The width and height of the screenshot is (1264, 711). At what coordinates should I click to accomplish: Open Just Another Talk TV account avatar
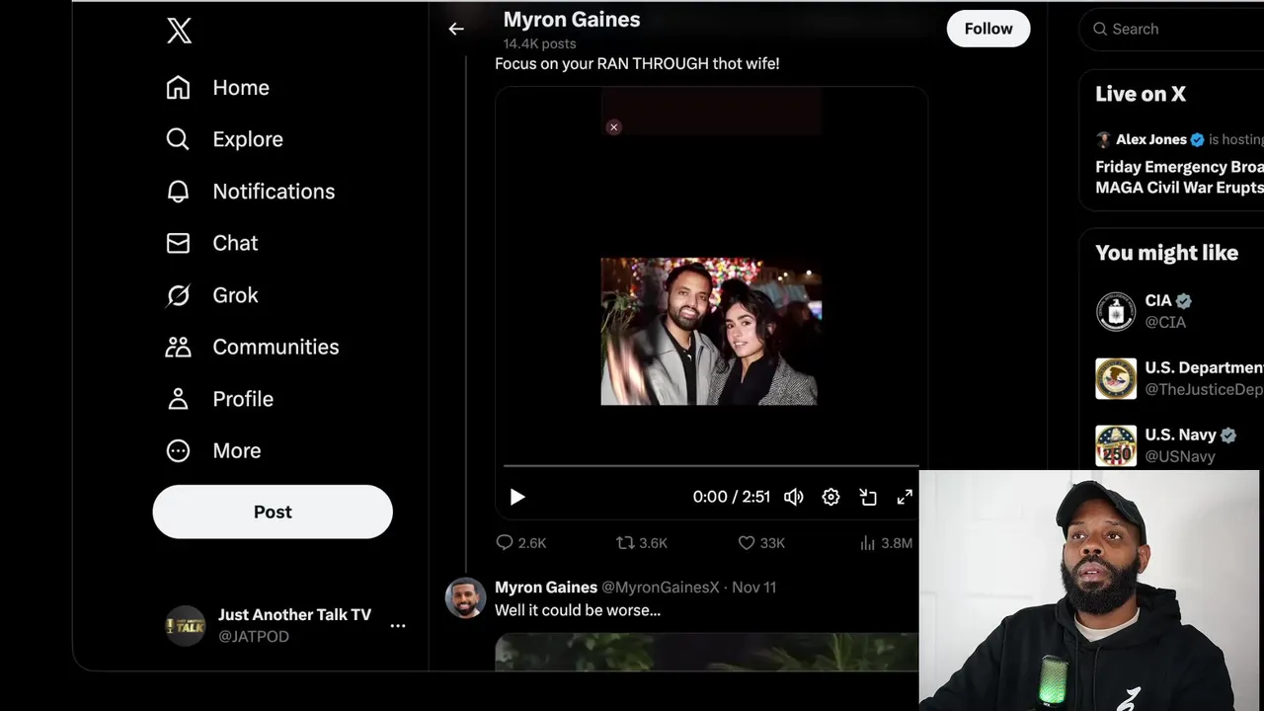[x=185, y=625]
